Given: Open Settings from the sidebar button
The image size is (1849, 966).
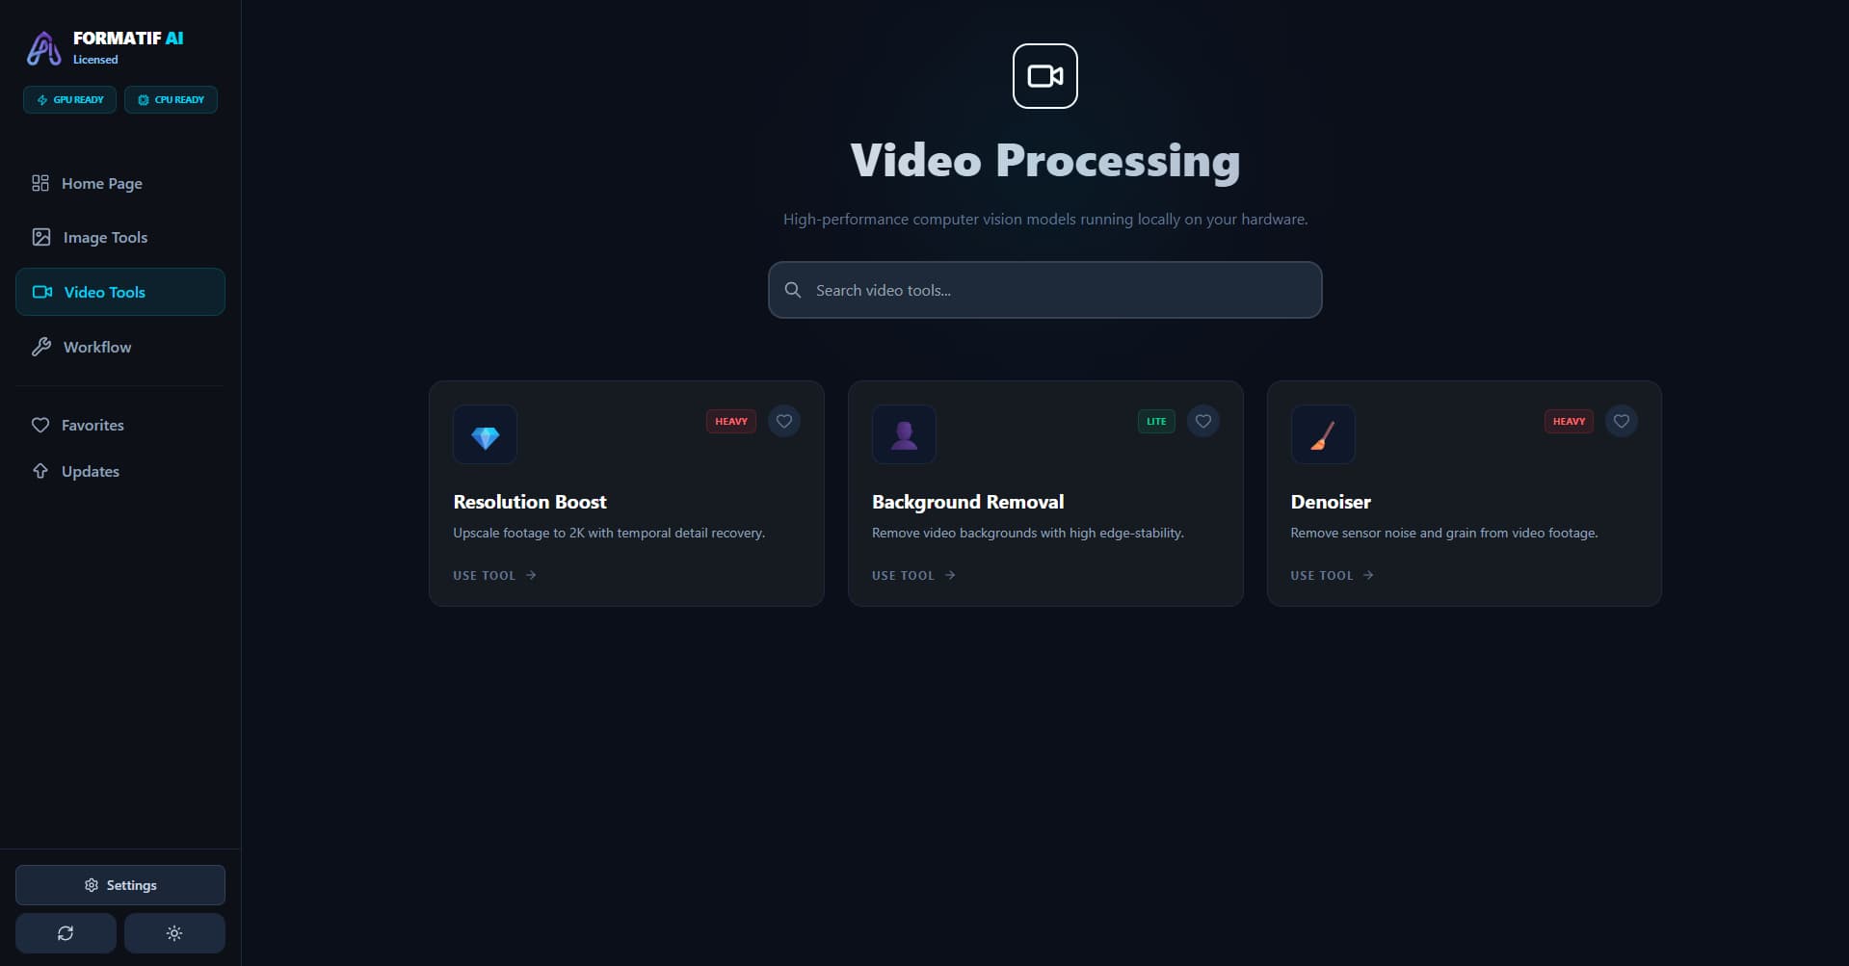Looking at the screenshot, I should (x=120, y=885).
